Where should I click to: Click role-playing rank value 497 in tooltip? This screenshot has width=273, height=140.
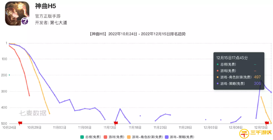[x=257, y=77]
